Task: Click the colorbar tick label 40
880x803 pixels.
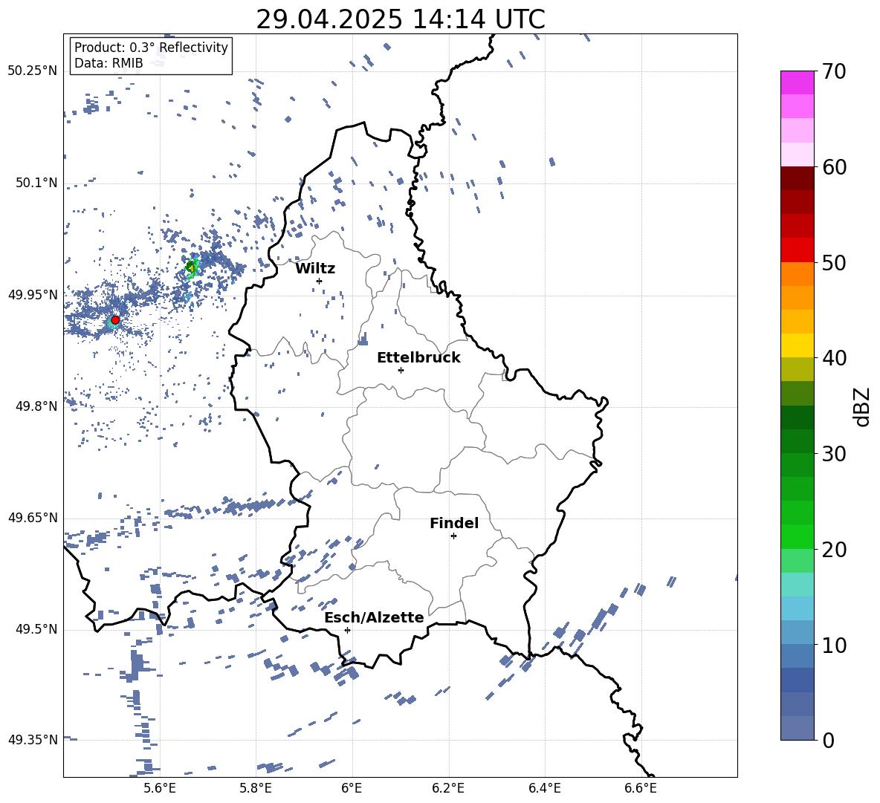Action: tap(834, 358)
